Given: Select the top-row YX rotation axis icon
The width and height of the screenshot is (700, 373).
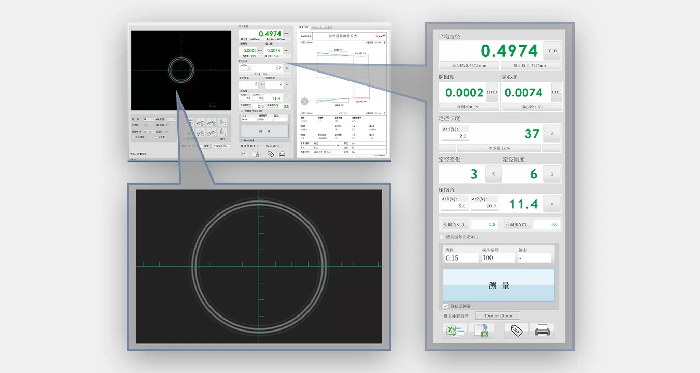Looking at the screenshot, I should coord(212,122).
